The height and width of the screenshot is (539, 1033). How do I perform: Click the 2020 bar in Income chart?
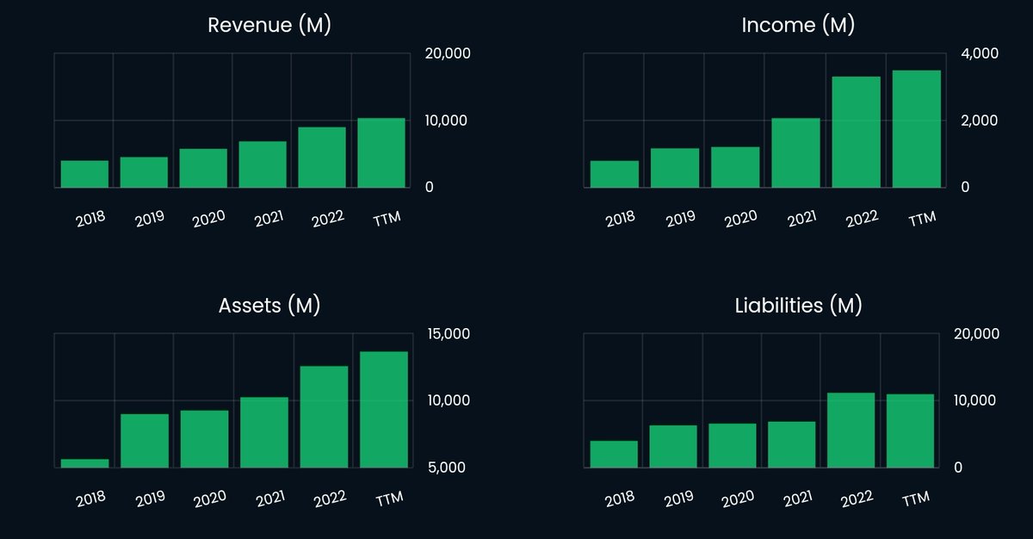[x=735, y=167]
